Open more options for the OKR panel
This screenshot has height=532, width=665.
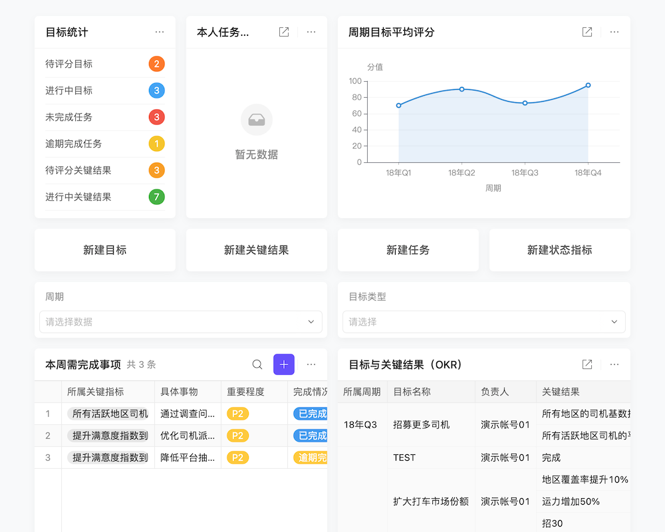coord(614,364)
